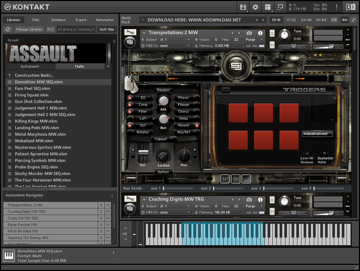Screen dimensions: 360x271
Task: Toggle the Filter effect LED
Action: click(x=130, y=112)
